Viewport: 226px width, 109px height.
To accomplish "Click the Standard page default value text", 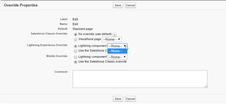I will tap(83, 29).
